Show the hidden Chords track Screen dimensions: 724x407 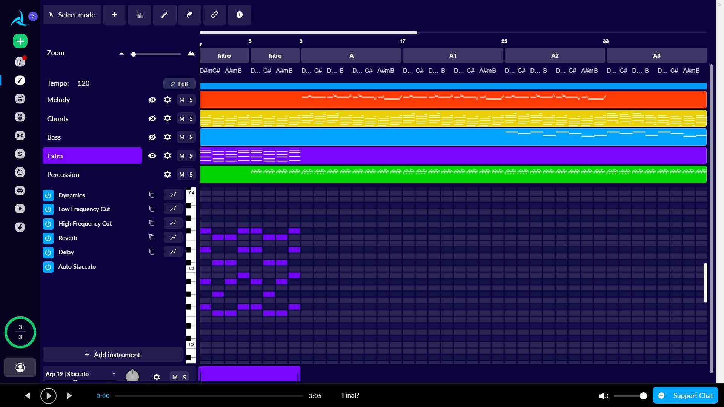pos(152,118)
